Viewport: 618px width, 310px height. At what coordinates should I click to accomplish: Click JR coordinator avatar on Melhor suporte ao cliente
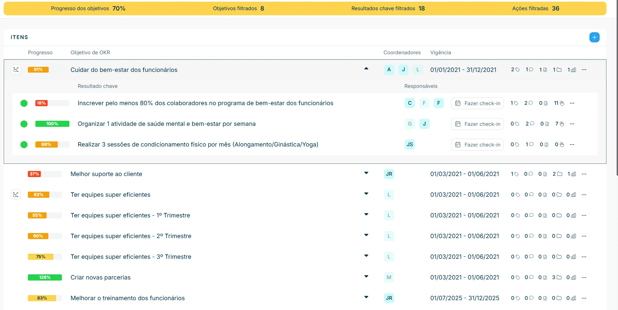389,174
